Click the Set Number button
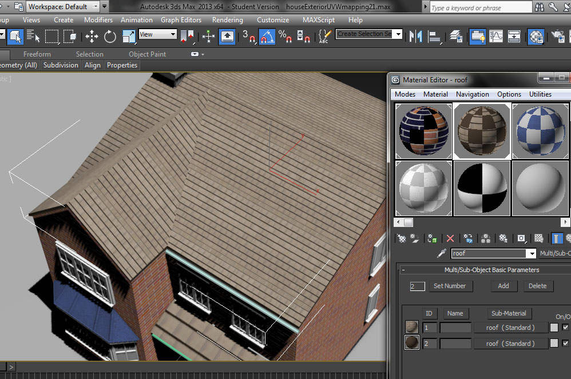Screen dimensions: 571x379 point(451,286)
